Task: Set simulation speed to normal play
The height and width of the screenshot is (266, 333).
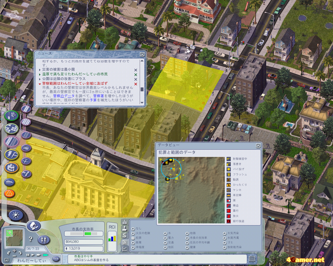Action: pos(33,255)
